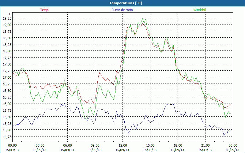245x153 pixels.
Task: Click the 16,50 y-axis value
Action: [7, 90]
